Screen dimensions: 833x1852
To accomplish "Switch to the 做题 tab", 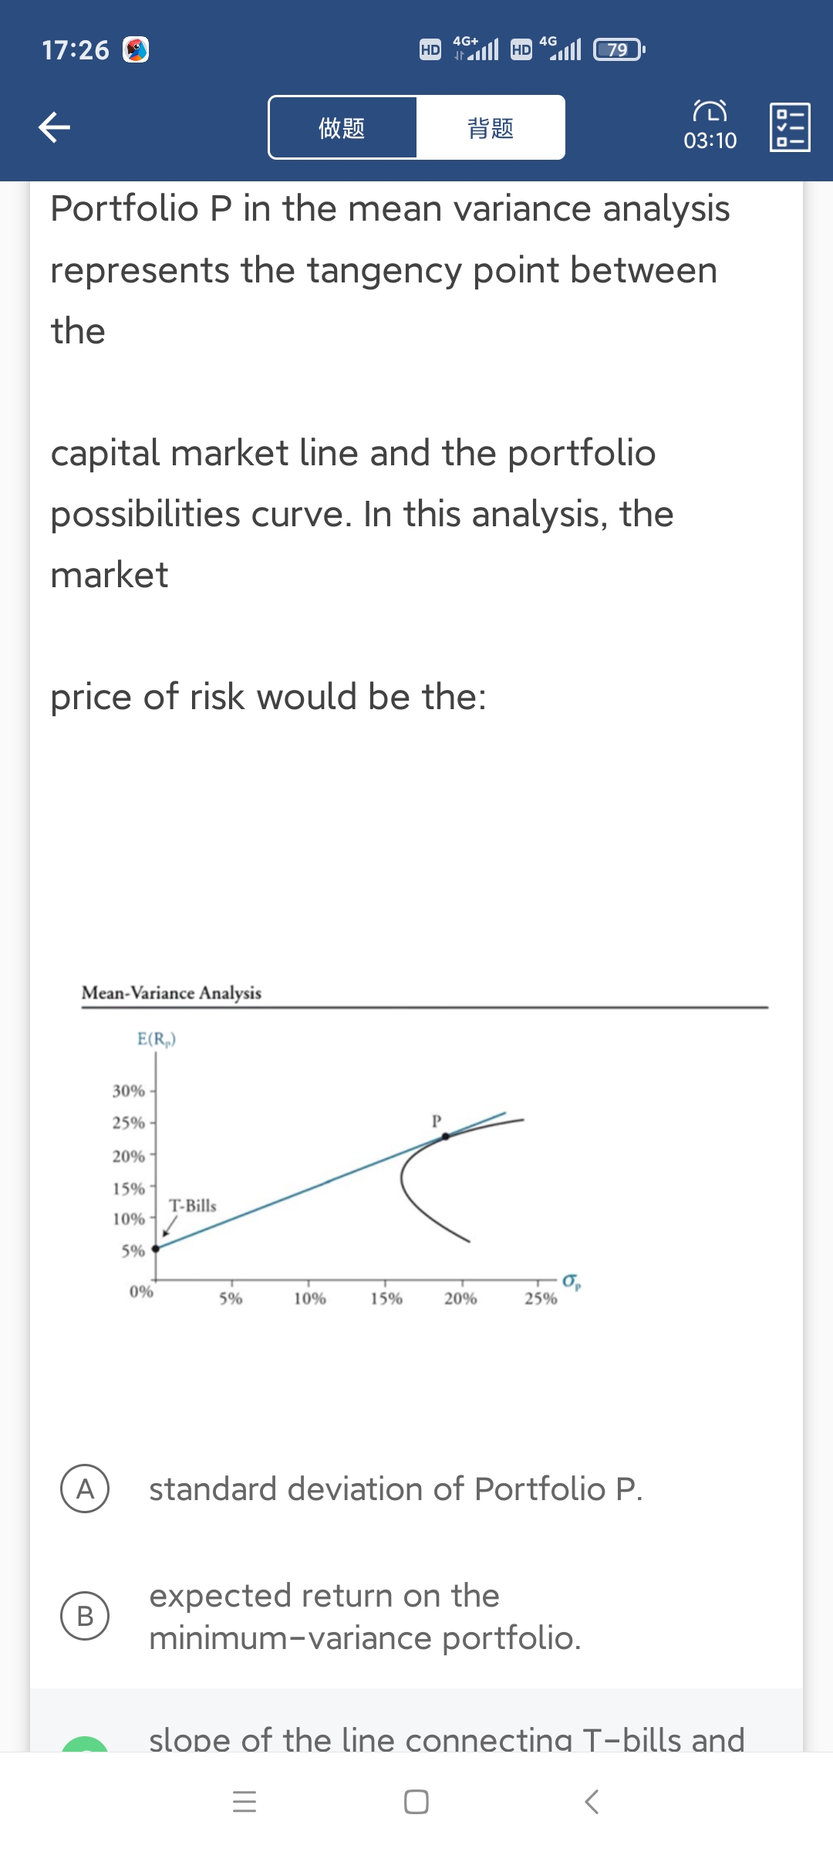I will coord(342,127).
